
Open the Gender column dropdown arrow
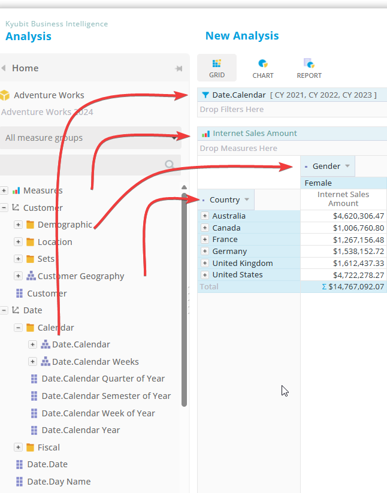coord(347,166)
